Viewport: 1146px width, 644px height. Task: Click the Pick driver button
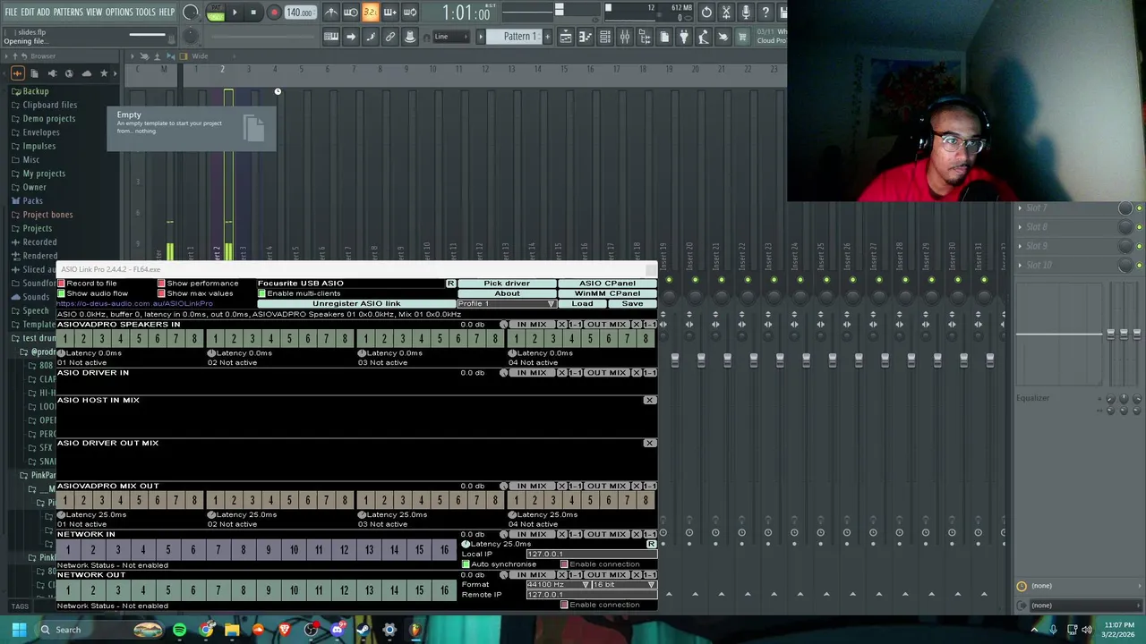tap(507, 284)
